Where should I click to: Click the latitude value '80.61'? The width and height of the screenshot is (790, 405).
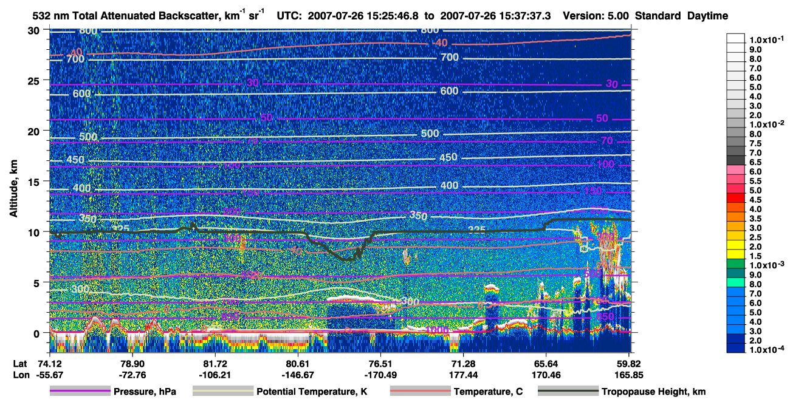[297, 364]
